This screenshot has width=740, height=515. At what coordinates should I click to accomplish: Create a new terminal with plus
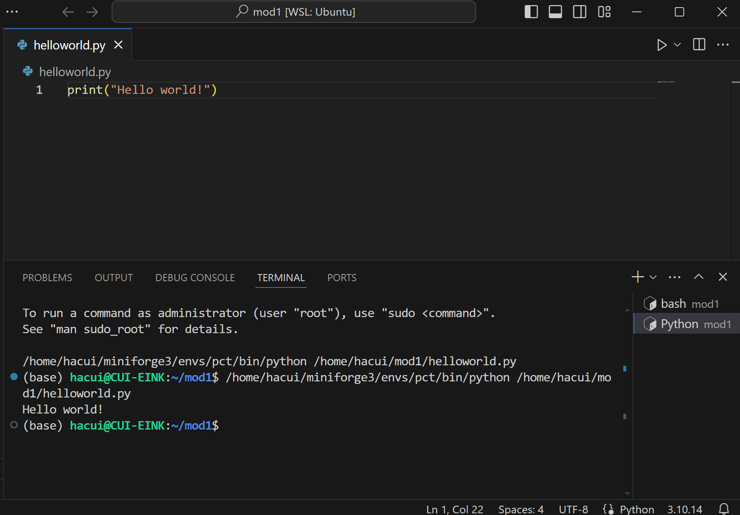pyautogui.click(x=638, y=277)
